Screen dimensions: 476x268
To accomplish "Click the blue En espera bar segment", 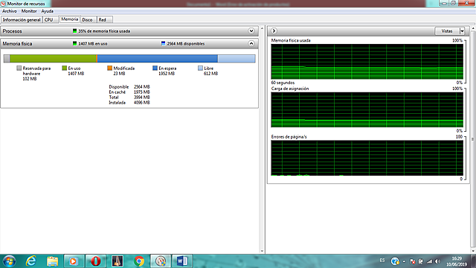I will point(157,59).
